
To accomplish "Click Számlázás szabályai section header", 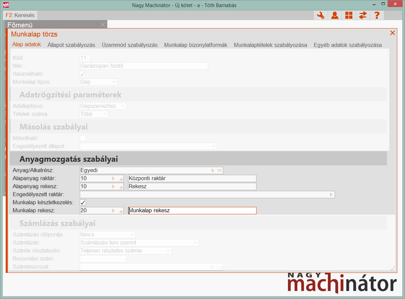I will point(198,223).
